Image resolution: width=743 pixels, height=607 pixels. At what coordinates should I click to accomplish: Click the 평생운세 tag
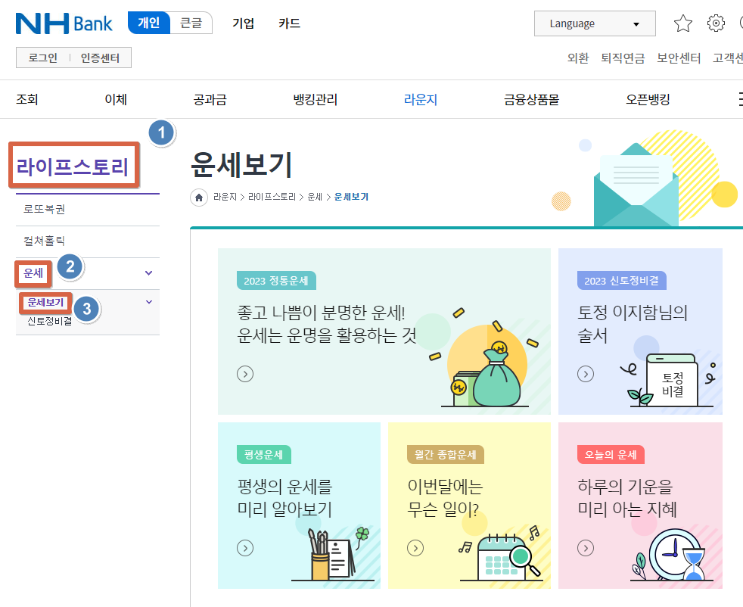point(263,455)
